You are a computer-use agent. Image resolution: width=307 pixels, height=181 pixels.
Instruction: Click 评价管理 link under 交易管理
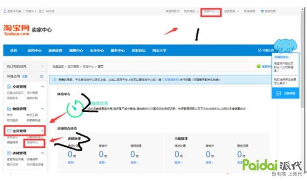pyautogui.click(x=32, y=93)
